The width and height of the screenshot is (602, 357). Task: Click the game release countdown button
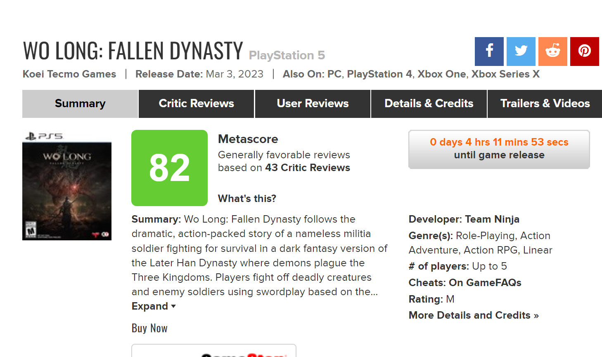click(499, 149)
